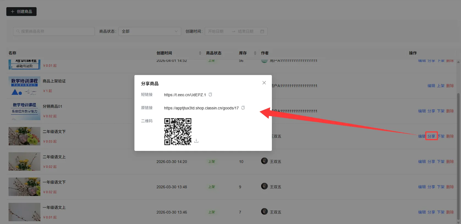Delete the 分销商品01 product
Image resolution: width=461 pixels, height=224 pixels.
pyautogui.click(x=450, y=111)
